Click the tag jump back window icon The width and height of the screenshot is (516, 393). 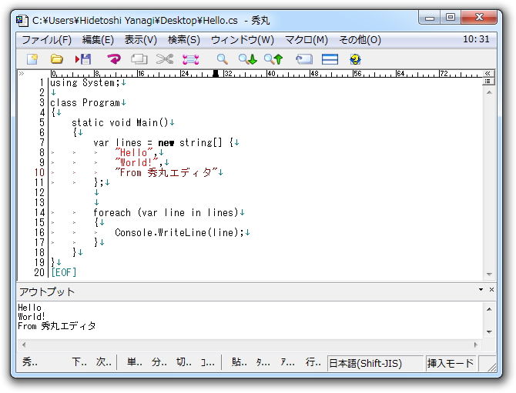coord(304,59)
